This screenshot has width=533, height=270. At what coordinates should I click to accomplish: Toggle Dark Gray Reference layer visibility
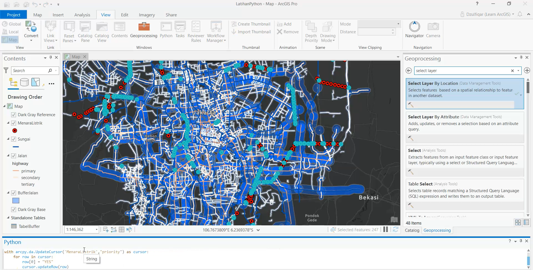(x=14, y=115)
